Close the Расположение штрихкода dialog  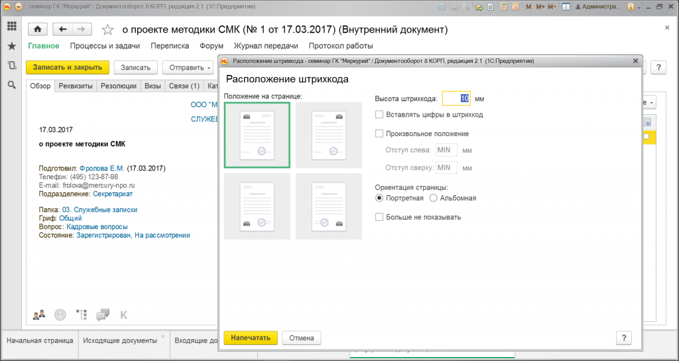coord(635,61)
